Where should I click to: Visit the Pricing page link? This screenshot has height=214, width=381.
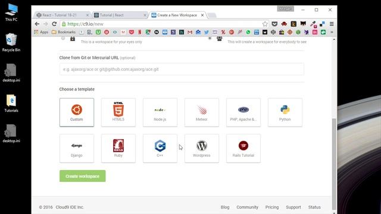click(x=272, y=207)
